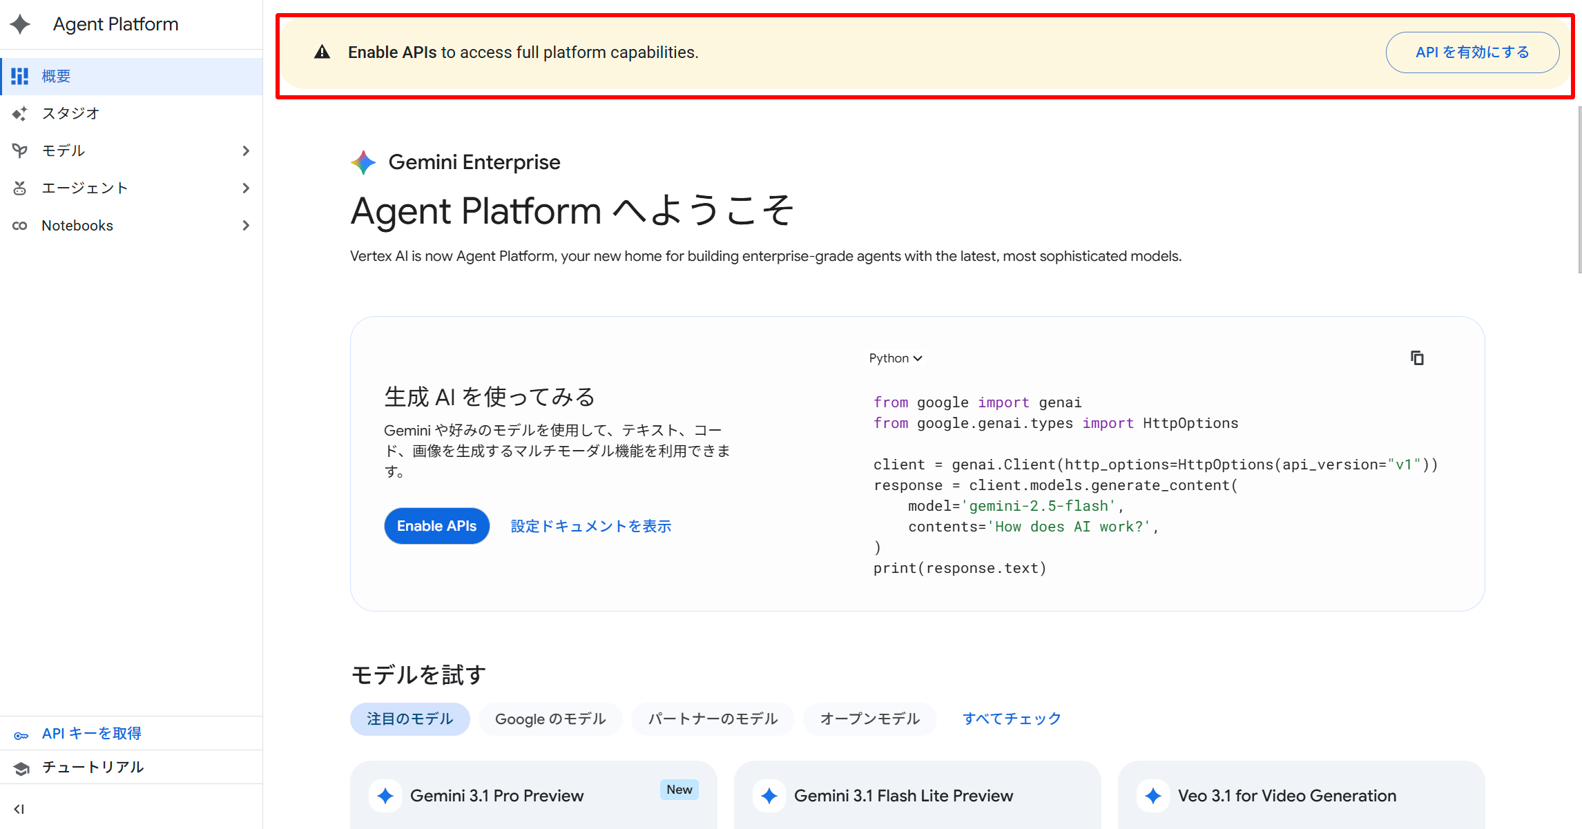Click the warning triangle in the banner

322,52
